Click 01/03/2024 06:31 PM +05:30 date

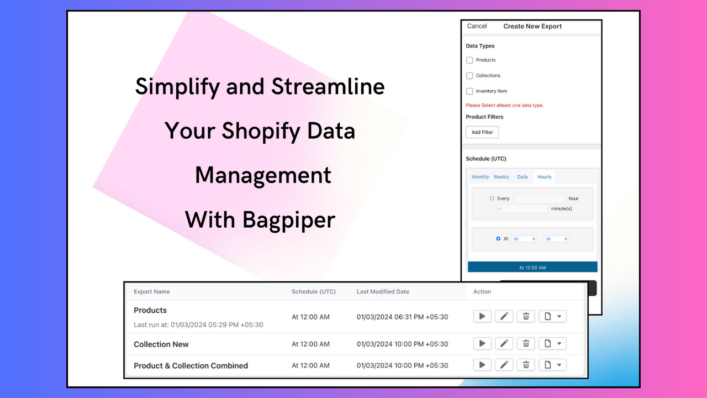point(402,317)
